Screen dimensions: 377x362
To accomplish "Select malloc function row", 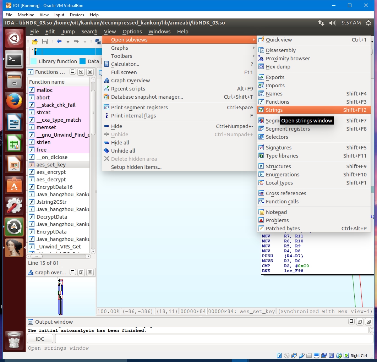I will click(59, 90).
